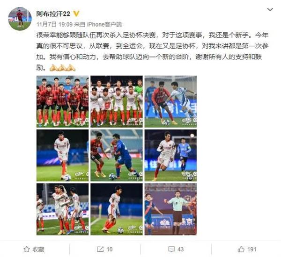Screen dimensions: 281x257
Task: Click the star favorite icon
Action: (27, 249)
